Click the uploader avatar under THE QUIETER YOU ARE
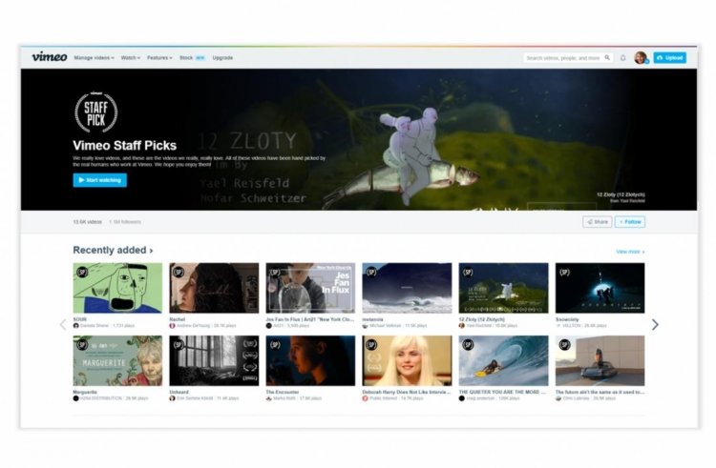The width and height of the screenshot is (716, 468). coord(462,398)
